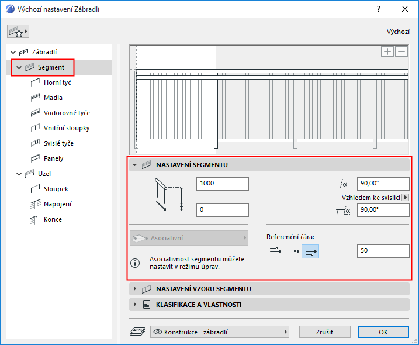Select Vnitřní sloupky in the tree
This screenshot has width=419, height=345.
[x=67, y=129]
